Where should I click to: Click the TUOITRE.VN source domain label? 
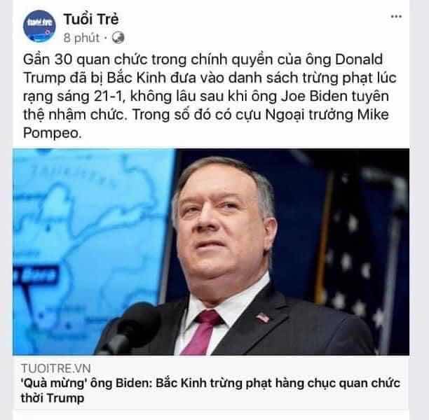[56, 368]
